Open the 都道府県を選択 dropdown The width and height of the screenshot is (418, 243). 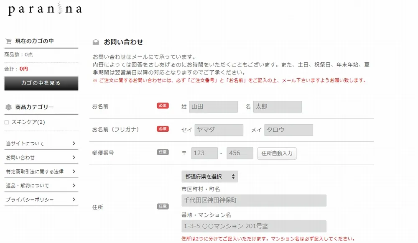(x=210, y=176)
